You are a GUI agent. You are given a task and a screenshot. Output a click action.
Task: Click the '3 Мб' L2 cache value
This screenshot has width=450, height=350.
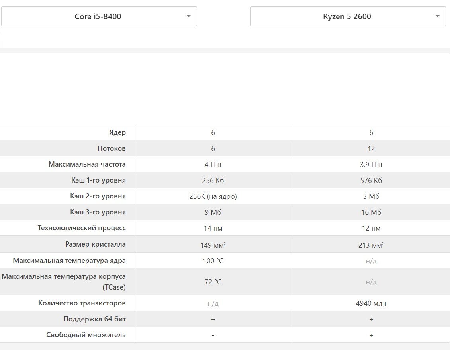pyautogui.click(x=371, y=196)
